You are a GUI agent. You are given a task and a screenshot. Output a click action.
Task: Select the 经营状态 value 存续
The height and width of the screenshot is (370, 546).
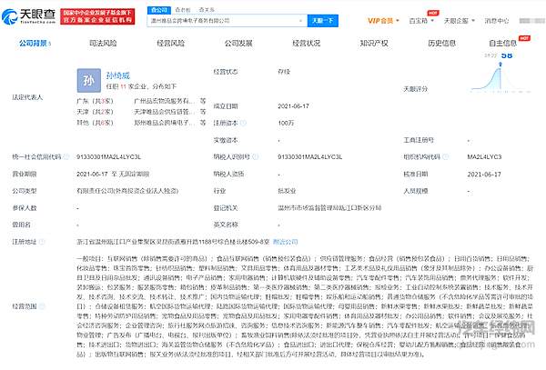coord(284,72)
